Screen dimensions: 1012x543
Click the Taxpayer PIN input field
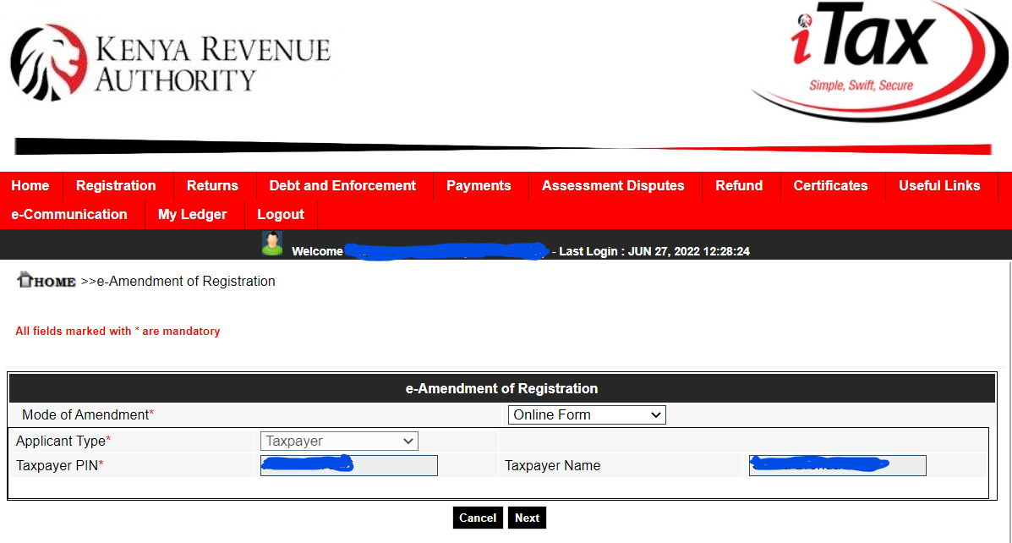click(348, 465)
